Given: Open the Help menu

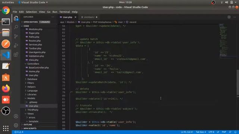Looking at the screenshot, I should point(75,12).
